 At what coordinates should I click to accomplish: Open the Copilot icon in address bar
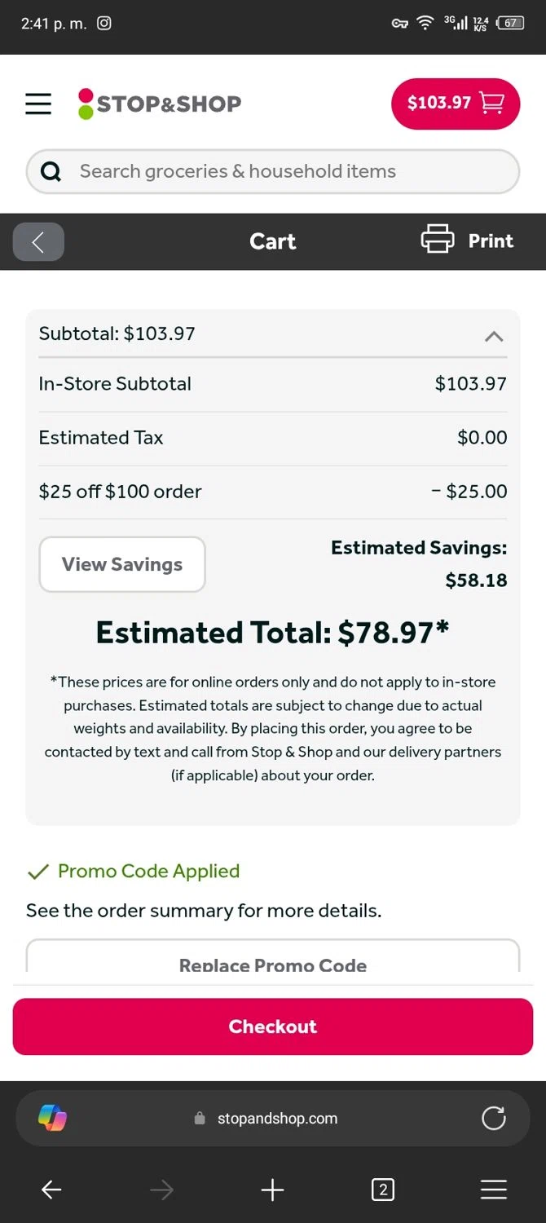point(53,1118)
